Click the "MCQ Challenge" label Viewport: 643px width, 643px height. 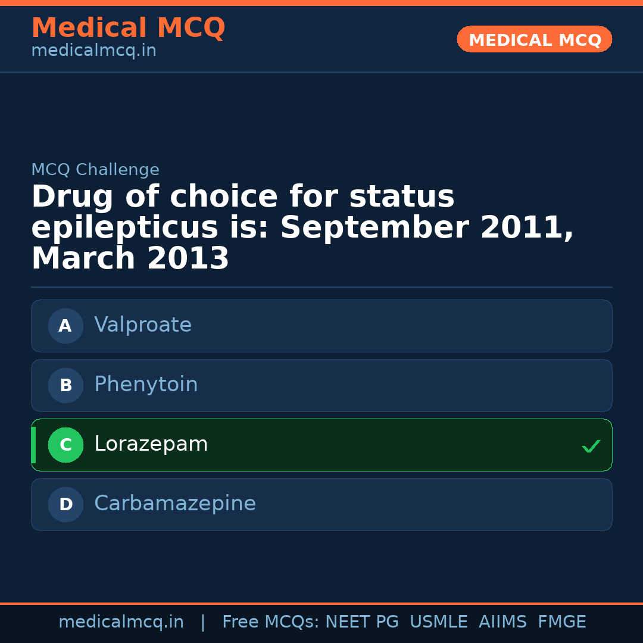pyautogui.click(x=95, y=170)
